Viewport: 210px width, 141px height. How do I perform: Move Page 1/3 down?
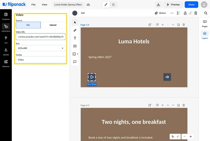(173, 25)
